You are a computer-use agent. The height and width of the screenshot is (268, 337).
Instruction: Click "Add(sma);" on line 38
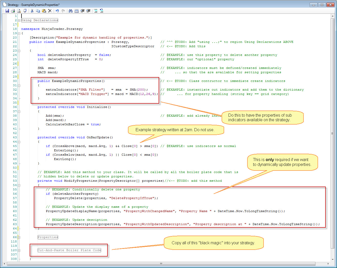tap(55, 116)
